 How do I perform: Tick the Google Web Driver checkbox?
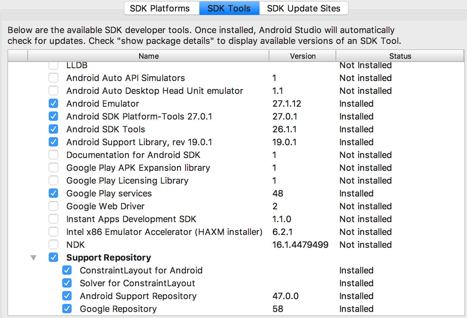point(53,206)
